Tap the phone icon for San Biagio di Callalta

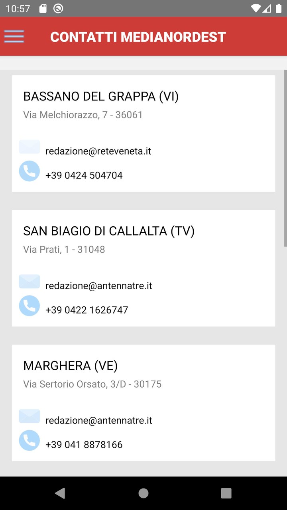tap(29, 306)
